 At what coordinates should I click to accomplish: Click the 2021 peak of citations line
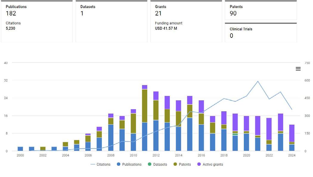click(x=258, y=81)
